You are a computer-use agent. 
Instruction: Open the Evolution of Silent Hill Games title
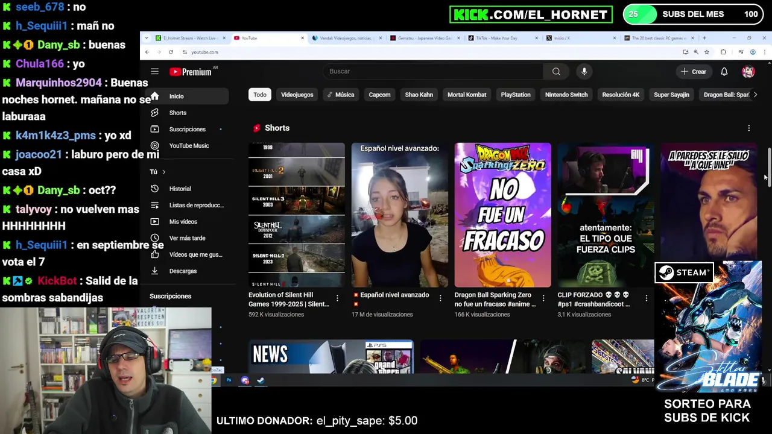tap(289, 300)
